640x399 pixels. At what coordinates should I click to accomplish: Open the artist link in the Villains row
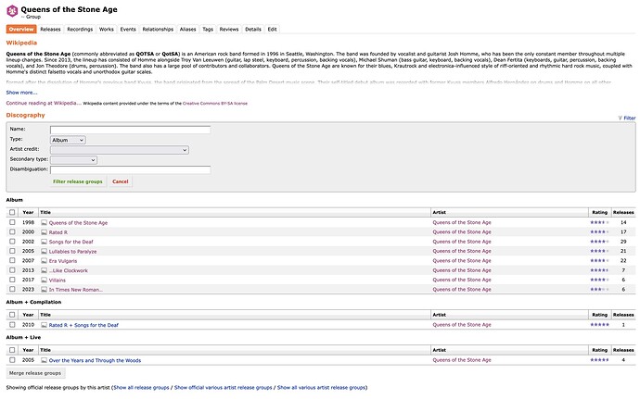(462, 280)
